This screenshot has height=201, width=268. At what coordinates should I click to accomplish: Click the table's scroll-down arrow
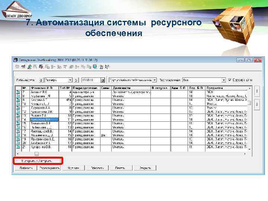click(249, 149)
